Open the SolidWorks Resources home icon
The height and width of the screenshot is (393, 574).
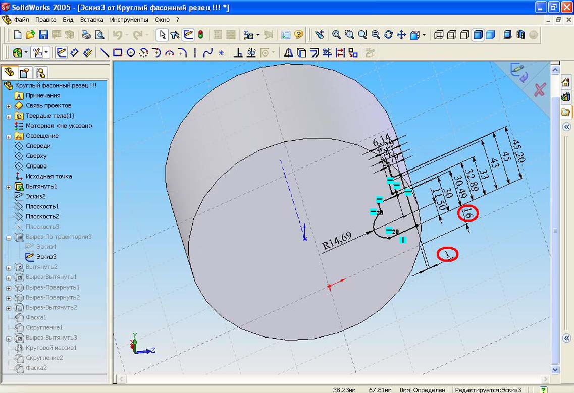(x=565, y=82)
